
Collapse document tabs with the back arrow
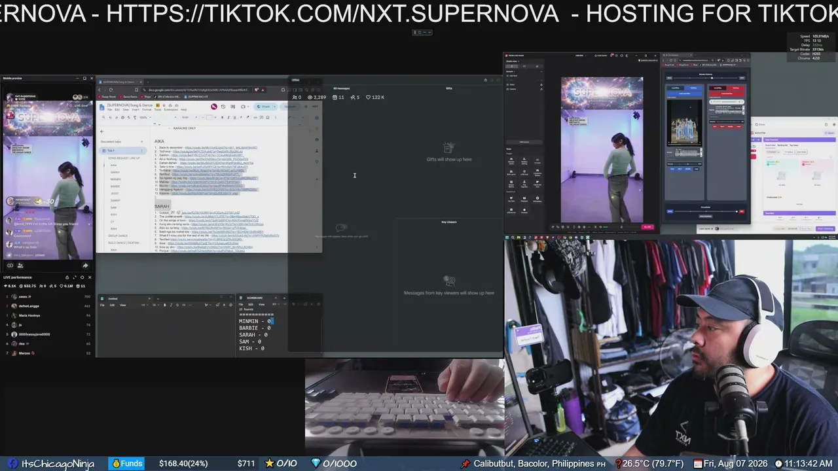click(x=102, y=131)
